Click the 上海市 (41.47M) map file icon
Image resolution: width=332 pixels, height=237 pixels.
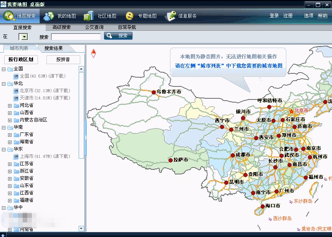(16, 156)
